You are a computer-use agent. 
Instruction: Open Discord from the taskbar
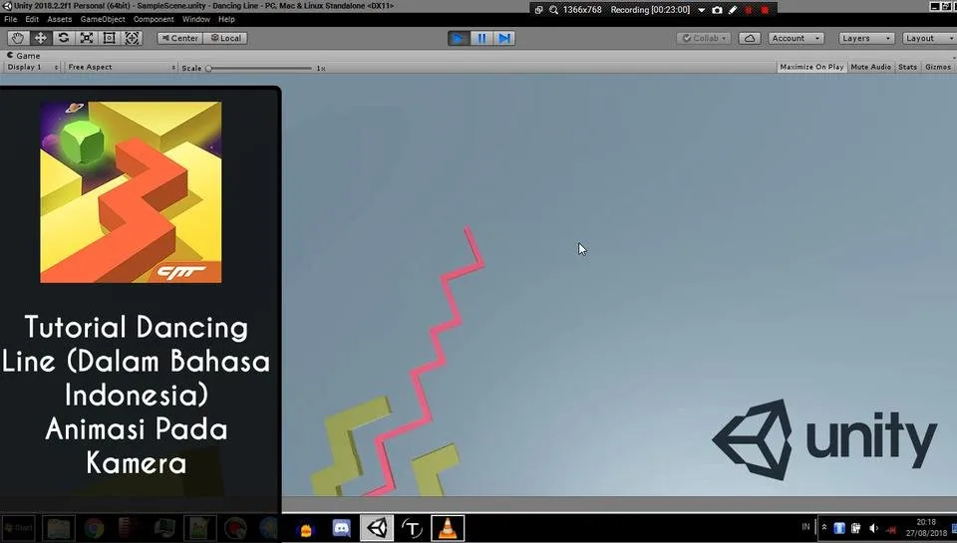tap(341, 528)
